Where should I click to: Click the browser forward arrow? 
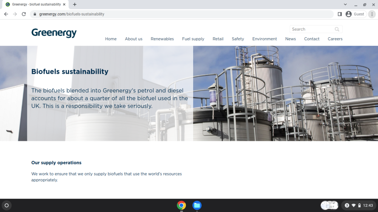pyautogui.click(x=15, y=14)
